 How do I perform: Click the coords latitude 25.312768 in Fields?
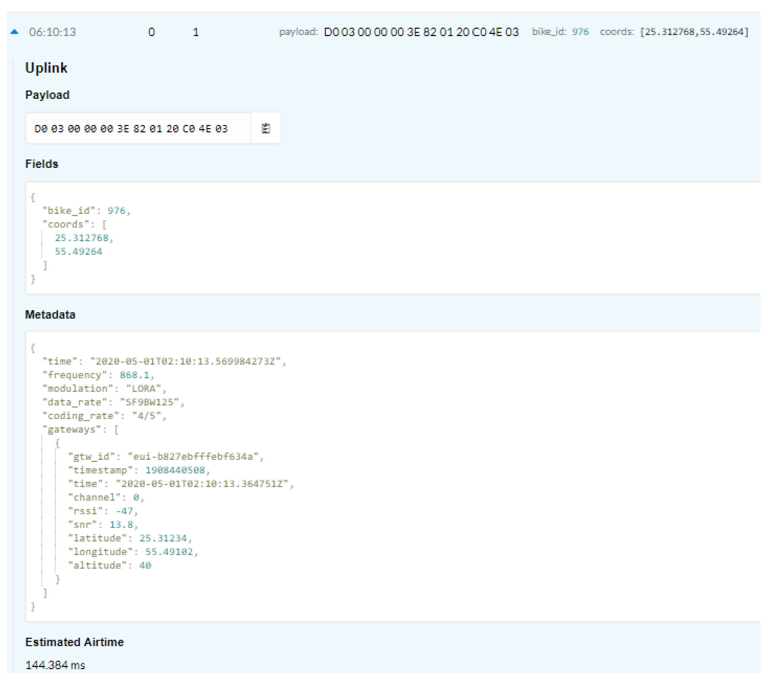pyautogui.click(x=82, y=238)
